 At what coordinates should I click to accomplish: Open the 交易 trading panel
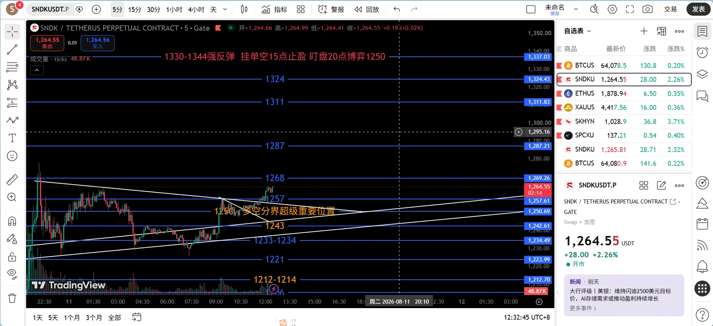tap(670, 9)
